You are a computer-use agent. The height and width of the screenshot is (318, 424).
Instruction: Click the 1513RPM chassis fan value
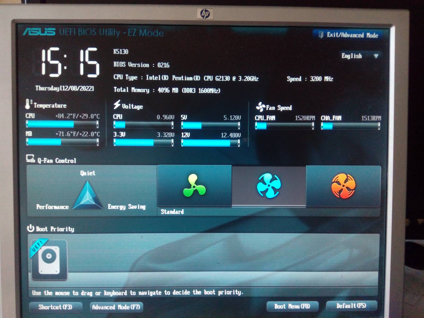tap(371, 118)
